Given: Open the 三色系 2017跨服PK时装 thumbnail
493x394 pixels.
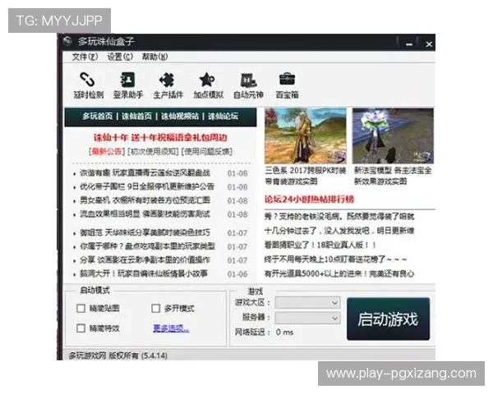Looking at the screenshot, I should pyautogui.click(x=306, y=135).
